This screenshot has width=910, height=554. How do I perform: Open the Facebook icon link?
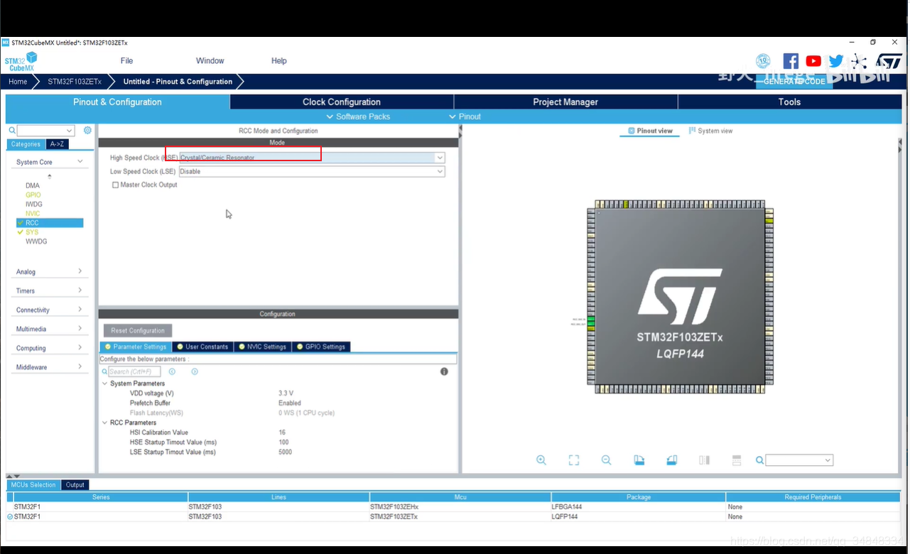[791, 61]
